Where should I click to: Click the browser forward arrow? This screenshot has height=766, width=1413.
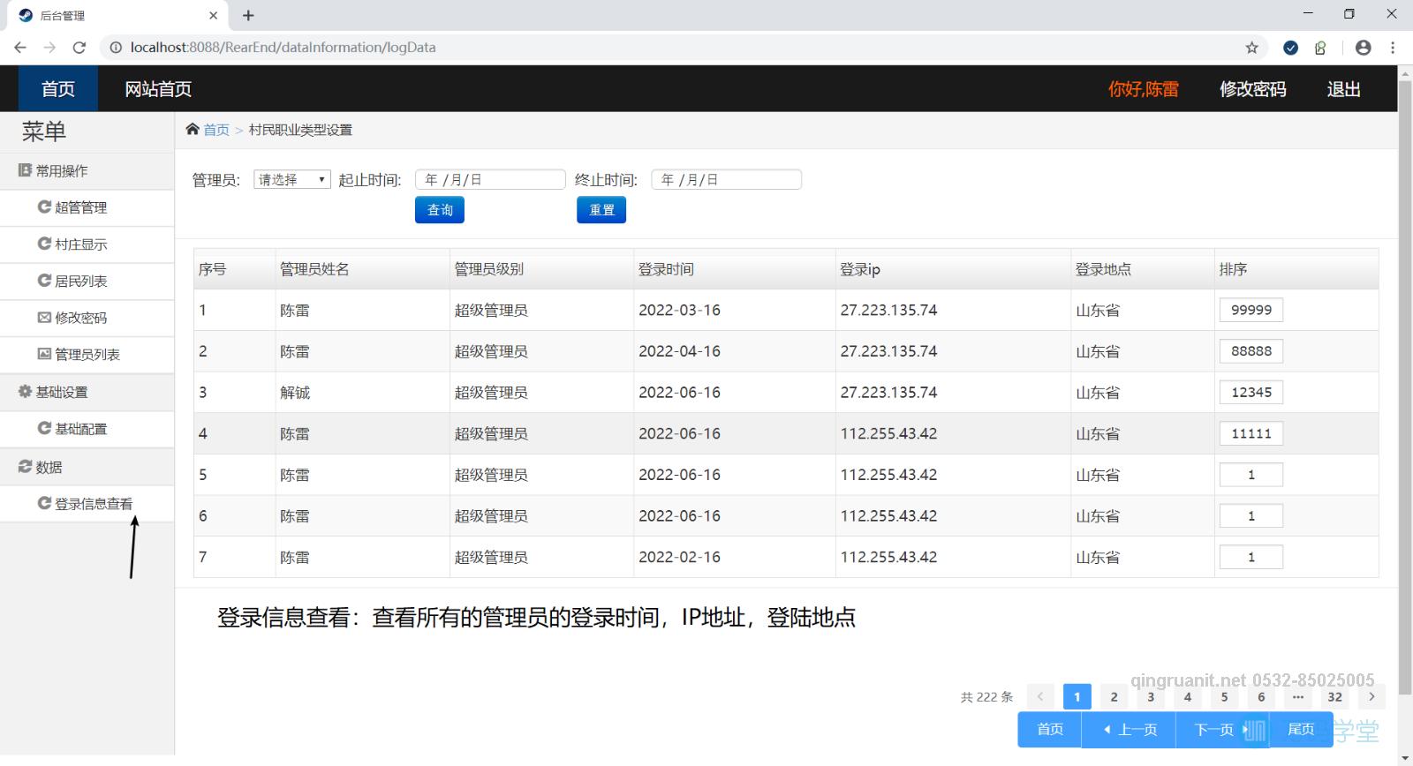(x=49, y=48)
